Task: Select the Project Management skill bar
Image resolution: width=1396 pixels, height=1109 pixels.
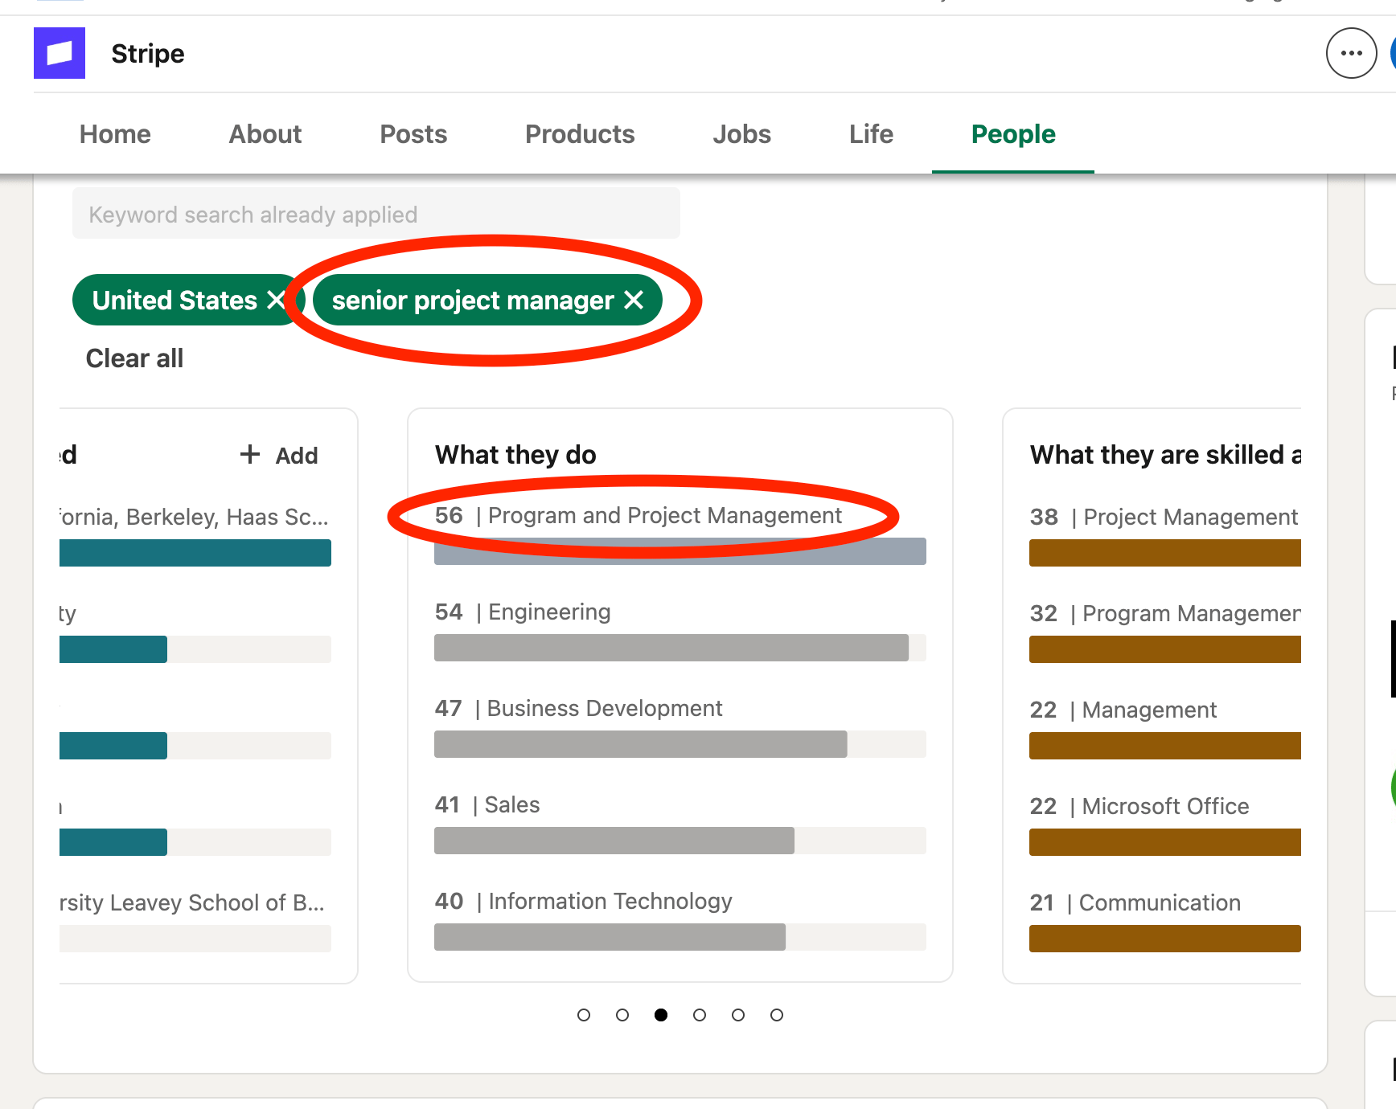Action: click(x=1164, y=553)
